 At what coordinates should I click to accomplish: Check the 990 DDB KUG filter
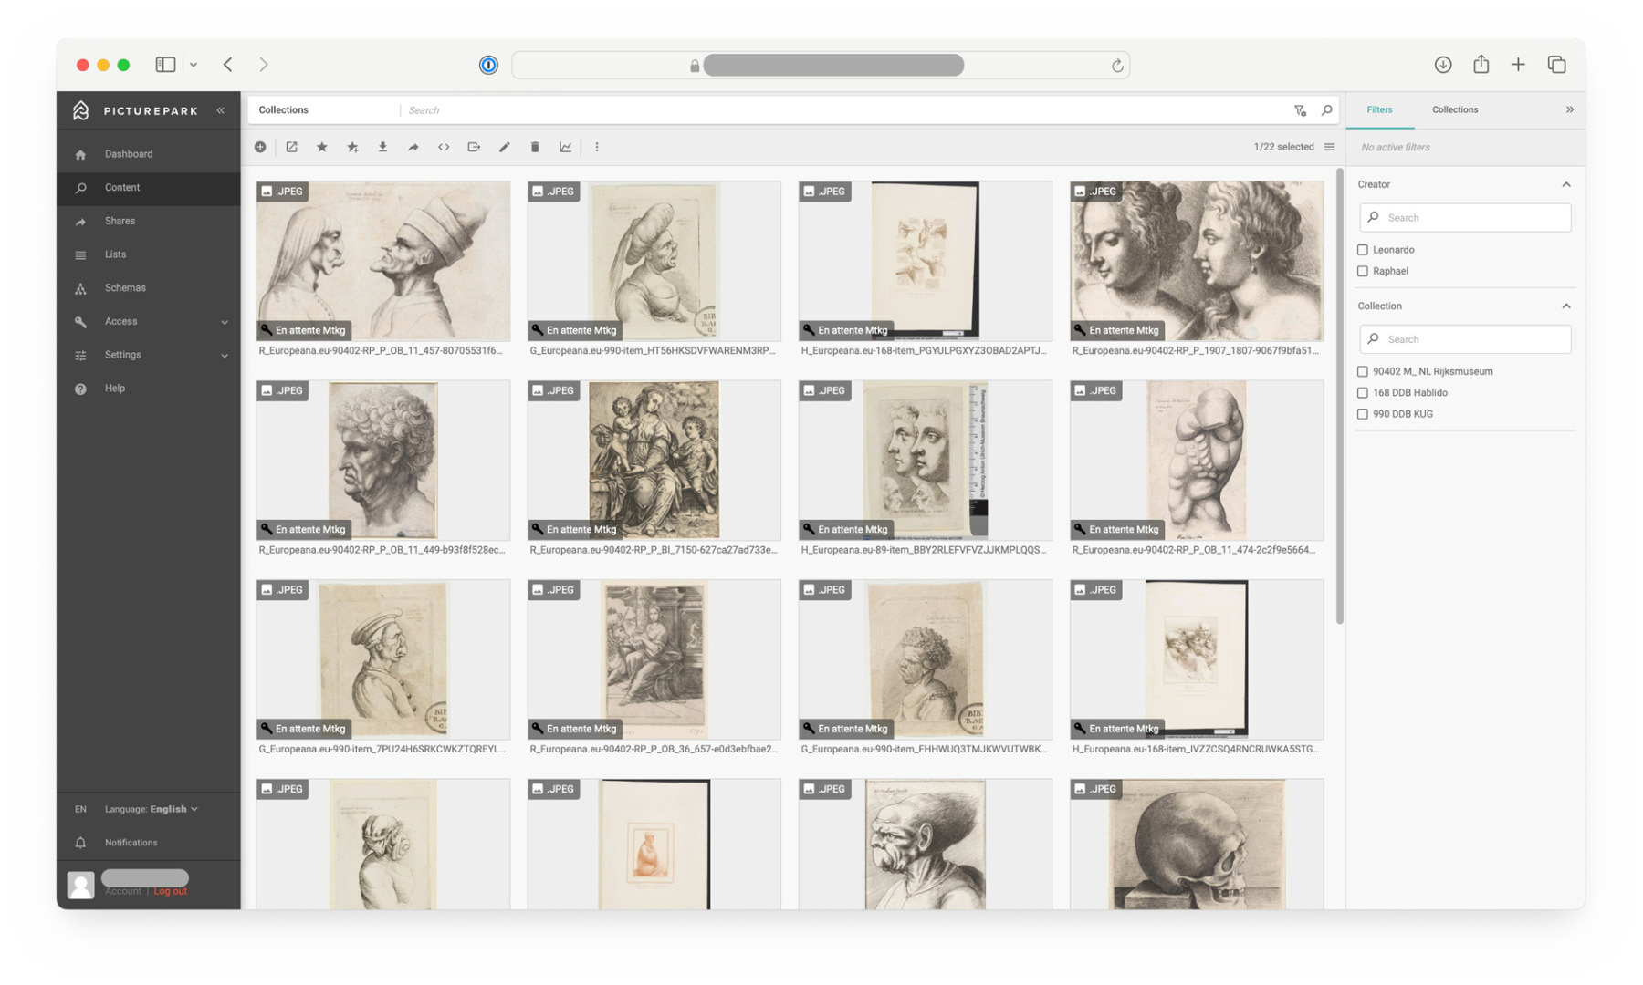coord(1363,414)
